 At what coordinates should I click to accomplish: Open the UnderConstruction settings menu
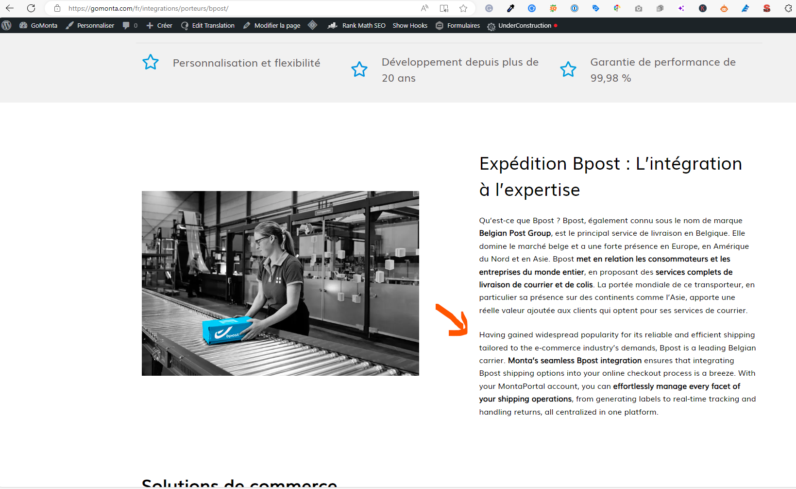(x=522, y=25)
